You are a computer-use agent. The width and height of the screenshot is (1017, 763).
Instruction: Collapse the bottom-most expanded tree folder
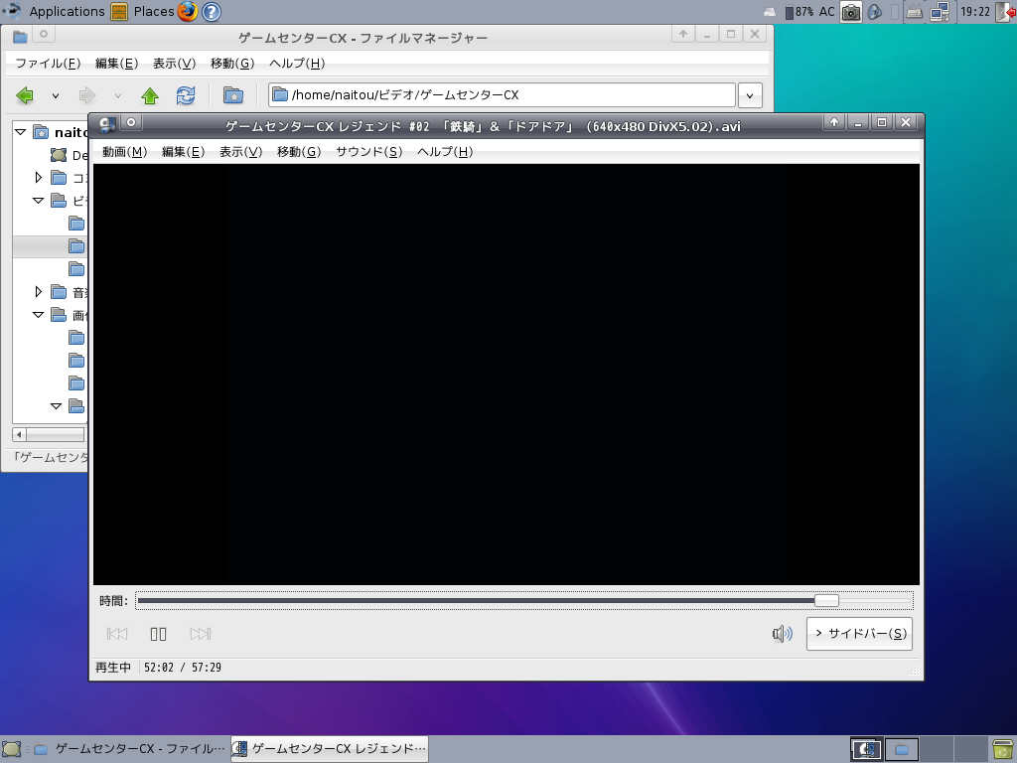[x=56, y=406]
